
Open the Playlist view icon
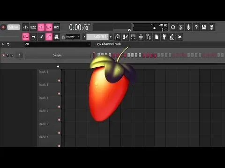(x=118, y=37)
